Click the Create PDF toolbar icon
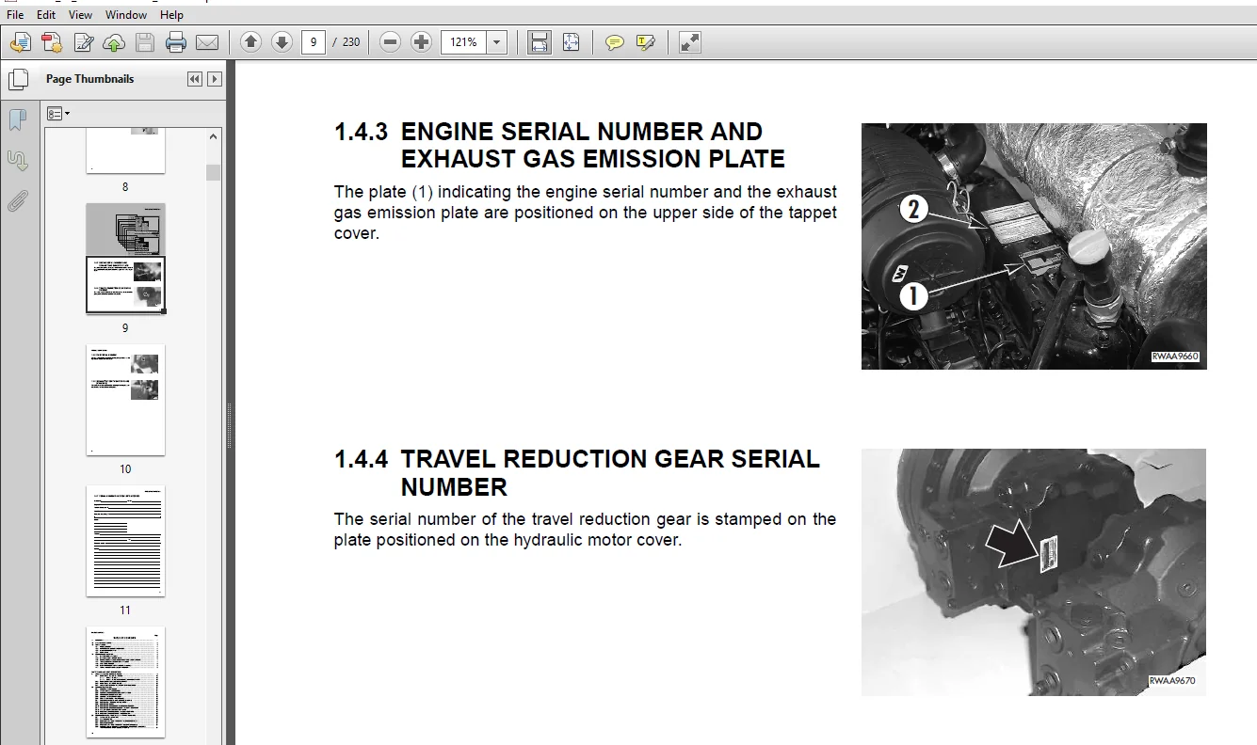The image size is (1257, 745). click(x=21, y=42)
